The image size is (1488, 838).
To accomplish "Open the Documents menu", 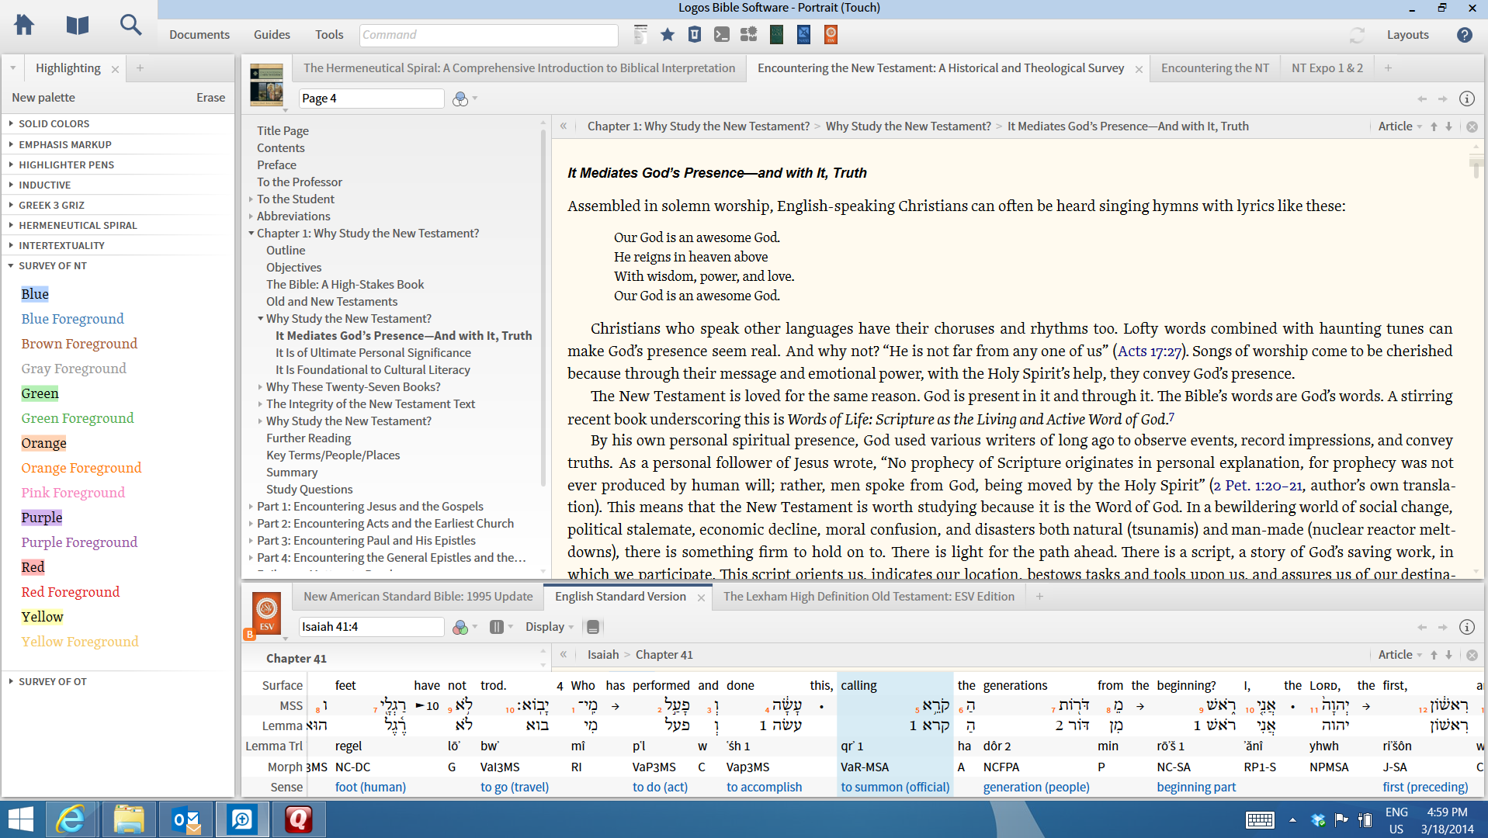I will pos(199,35).
